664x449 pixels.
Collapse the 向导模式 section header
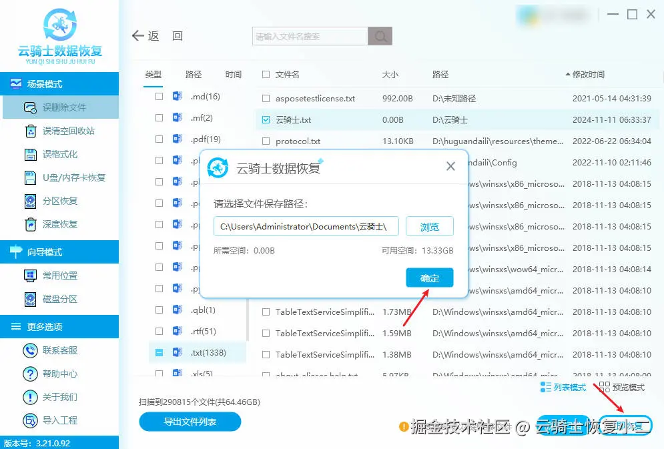click(59, 252)
